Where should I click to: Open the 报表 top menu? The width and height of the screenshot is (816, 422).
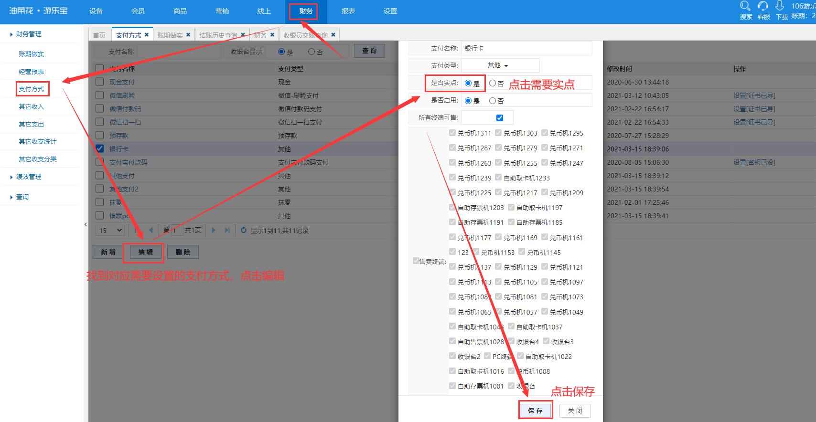[x=348, y=11]
